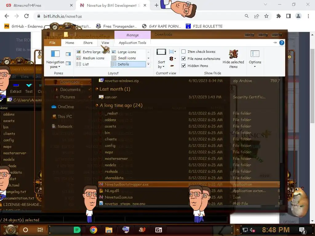Minimize the ribbon pin icon

pyautogui.click(x=275, y=42)
